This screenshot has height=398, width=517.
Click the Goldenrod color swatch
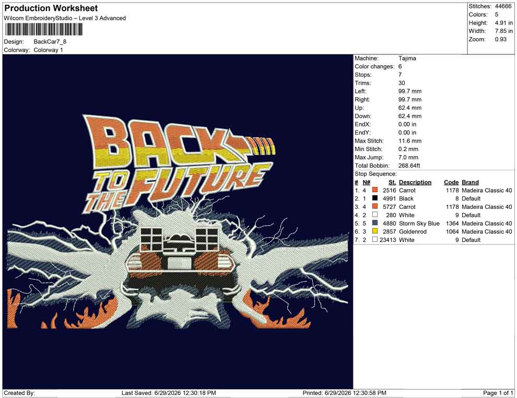[375, 231]
